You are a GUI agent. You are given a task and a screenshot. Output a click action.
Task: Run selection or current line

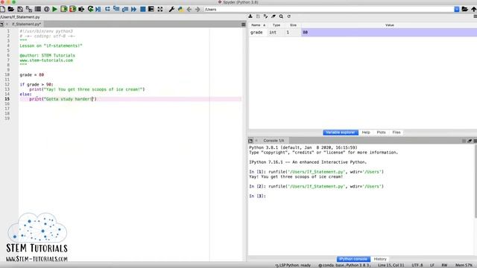tap(81, 10)
